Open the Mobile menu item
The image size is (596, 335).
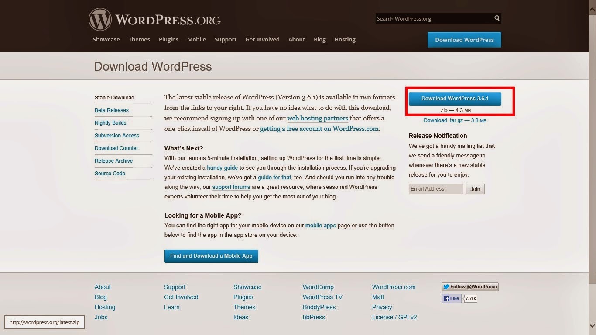pos(196,39)
